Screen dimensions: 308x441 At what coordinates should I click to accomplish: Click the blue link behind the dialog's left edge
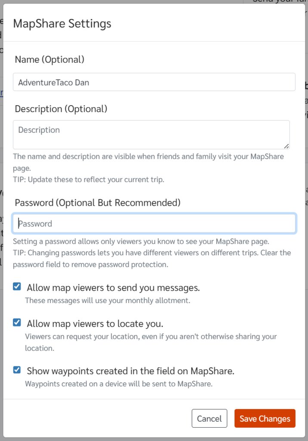pos(1,93)
